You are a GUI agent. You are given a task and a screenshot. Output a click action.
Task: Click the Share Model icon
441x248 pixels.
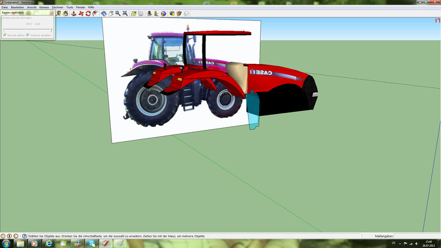point(179,13)
